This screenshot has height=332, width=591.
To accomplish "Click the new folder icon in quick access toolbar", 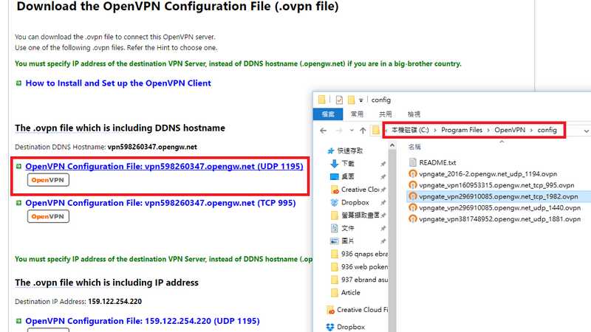I will (352, 100).
